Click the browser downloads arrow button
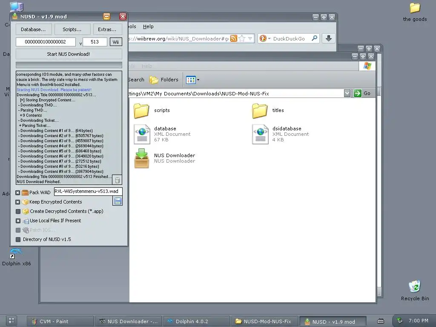Screen dimensions: 436x327 click(x=328, y=38)
